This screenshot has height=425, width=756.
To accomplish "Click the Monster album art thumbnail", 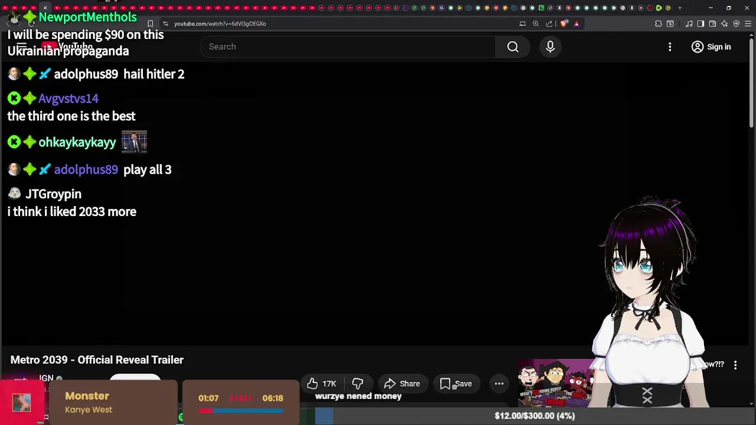I will click(22, 403).
